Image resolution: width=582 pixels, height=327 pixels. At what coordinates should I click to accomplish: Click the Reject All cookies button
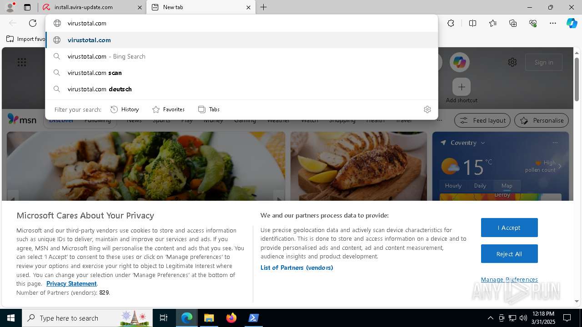click(509, 254)
